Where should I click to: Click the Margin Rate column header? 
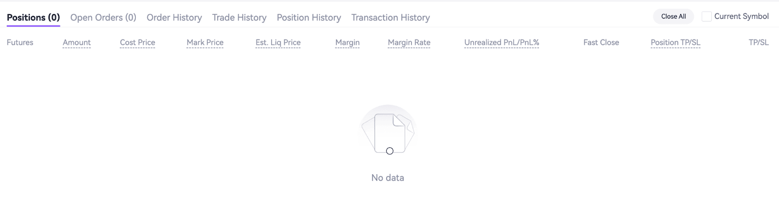tap(409, 42)
